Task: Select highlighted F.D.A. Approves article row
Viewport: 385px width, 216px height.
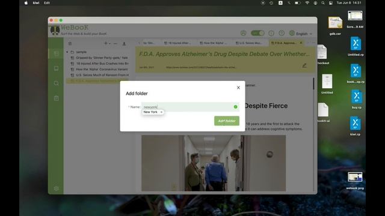Action: [x=97, y=81]
